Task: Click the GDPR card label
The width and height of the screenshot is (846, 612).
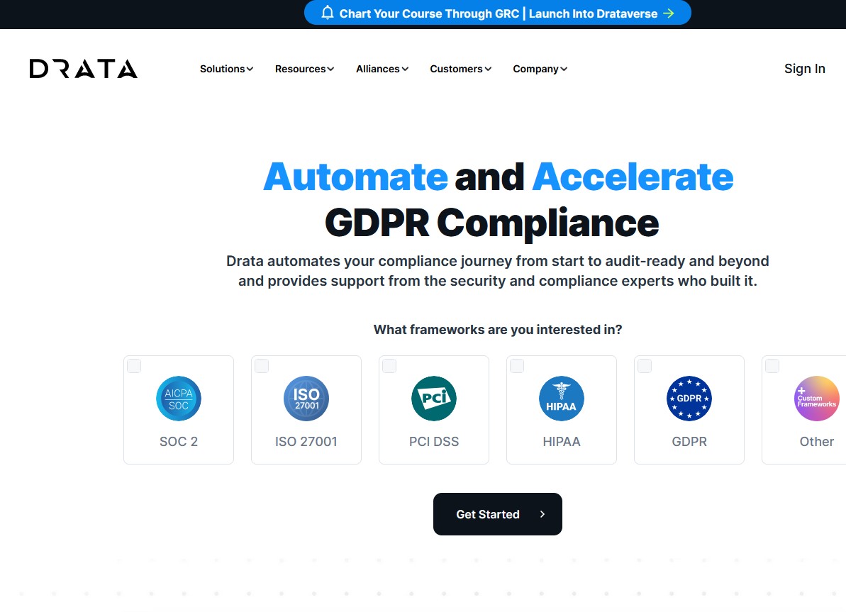Action: (x=689, y=442)
